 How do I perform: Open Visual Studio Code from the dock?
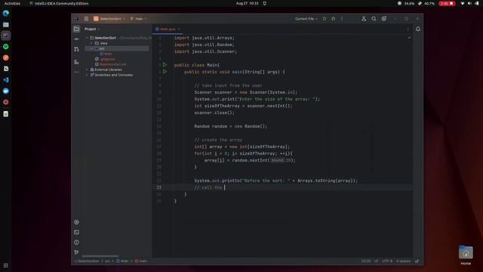click(x=6, y=80)
